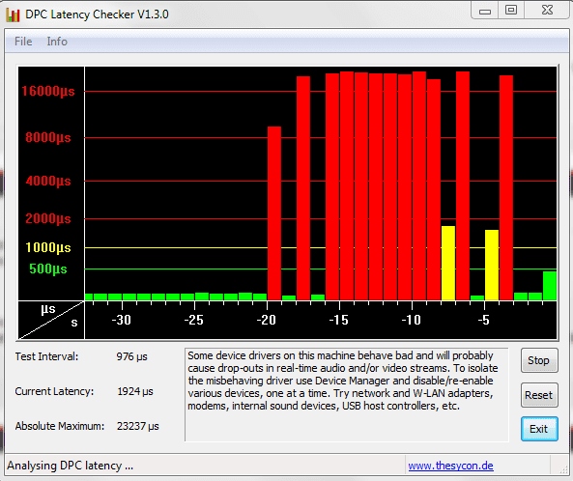Screen dimensions: 573x481
Task: Open the www.thesycon.de link
Action: point(450,466)
